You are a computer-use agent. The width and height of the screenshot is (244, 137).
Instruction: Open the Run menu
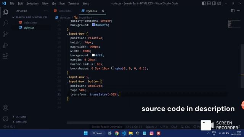(x=62, y=3)
